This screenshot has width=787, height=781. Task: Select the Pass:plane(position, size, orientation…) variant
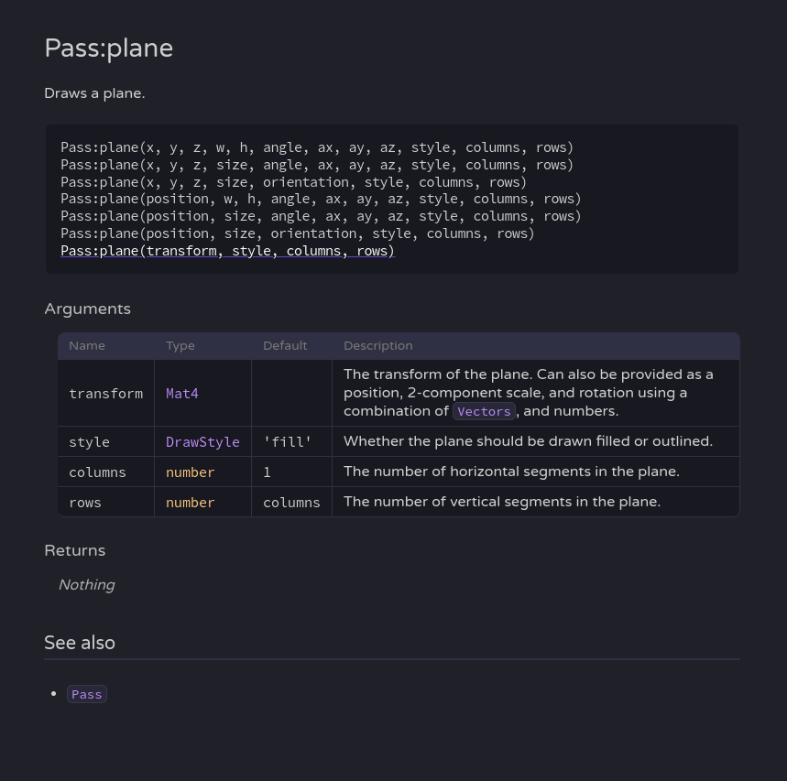[x=298, y=233]
